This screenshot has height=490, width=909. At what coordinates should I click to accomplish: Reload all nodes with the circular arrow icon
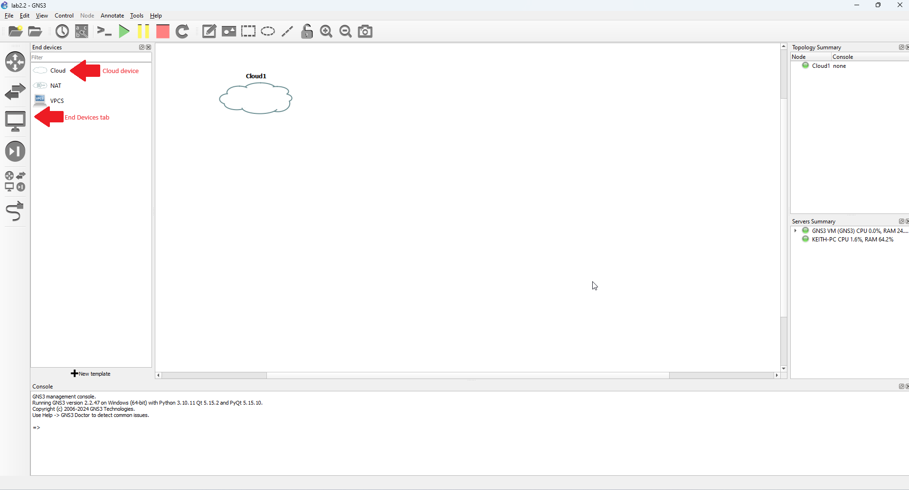click(182, 31)
